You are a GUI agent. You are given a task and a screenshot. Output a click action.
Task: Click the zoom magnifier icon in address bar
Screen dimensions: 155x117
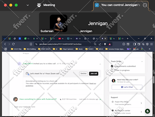coord(95,44)
